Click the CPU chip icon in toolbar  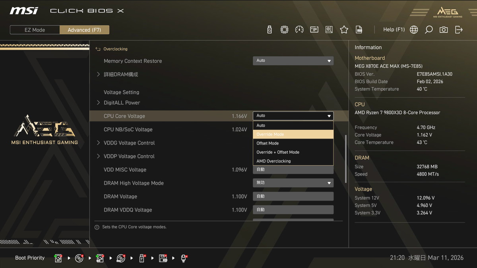pos(284,30)
